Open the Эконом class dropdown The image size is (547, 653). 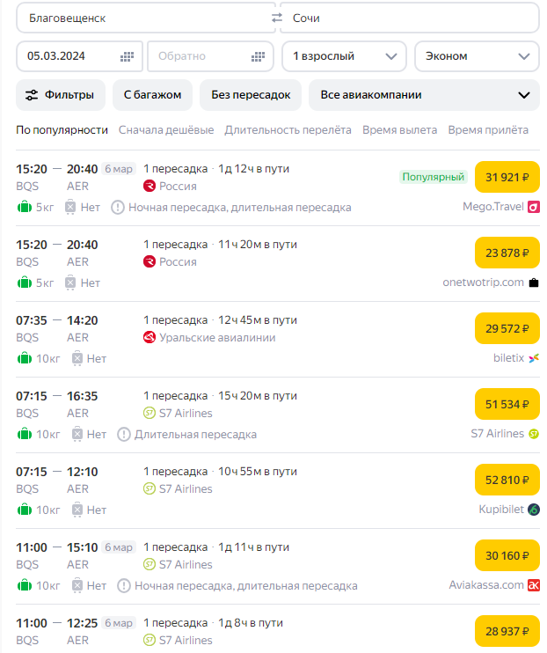point(476,56)
